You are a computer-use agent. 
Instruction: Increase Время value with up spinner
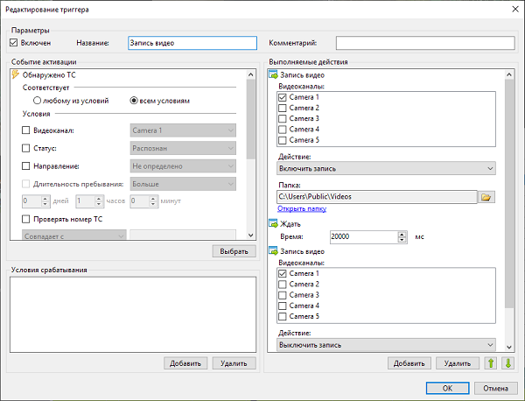(402, 234)
